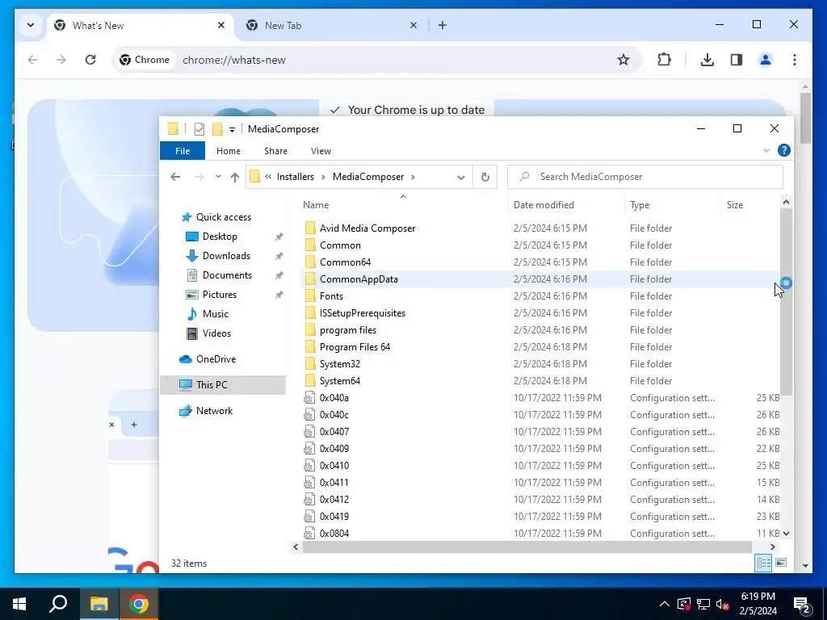Expand the Explorer ribbon chevron
The image size is (827, 620).
pyautogui.click(x=766, y=151)
